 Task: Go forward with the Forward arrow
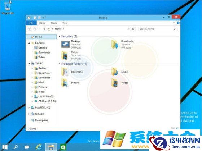point(35,29)
